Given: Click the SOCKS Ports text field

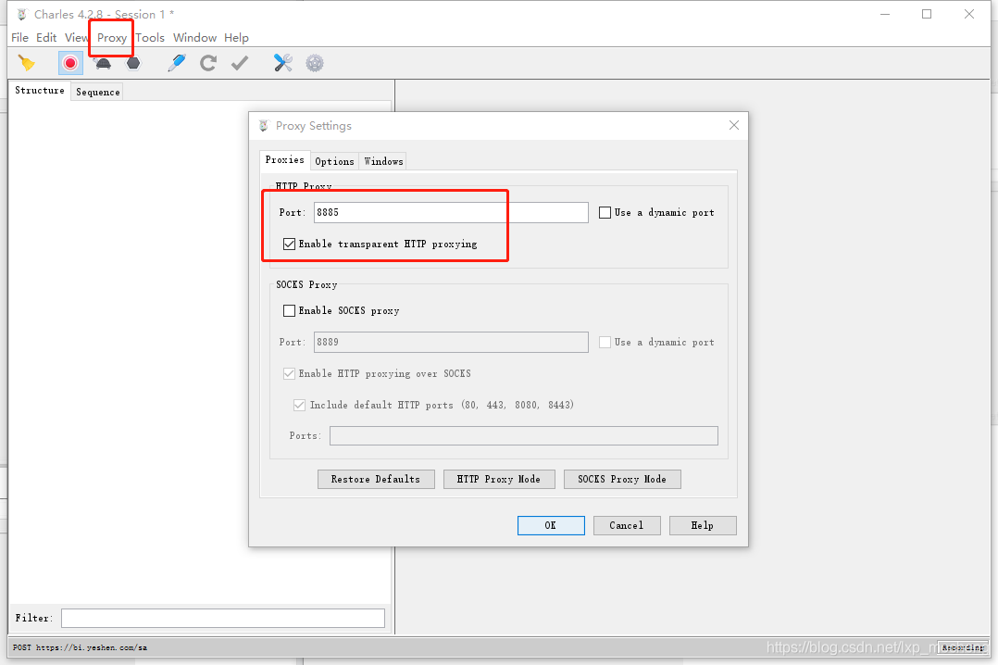Looking at the screenshot, I should (524, 435).
